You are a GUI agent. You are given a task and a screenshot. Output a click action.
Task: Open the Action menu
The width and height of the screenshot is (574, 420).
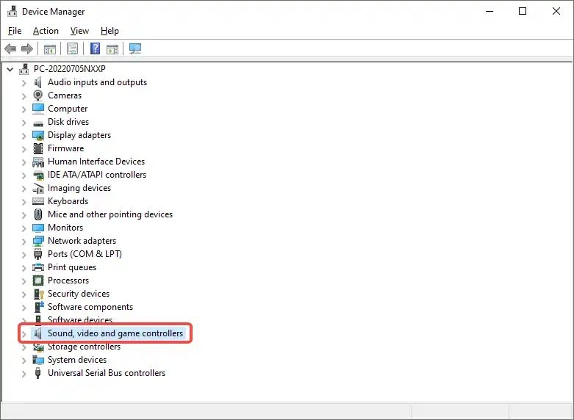click(x=46, y=31)
